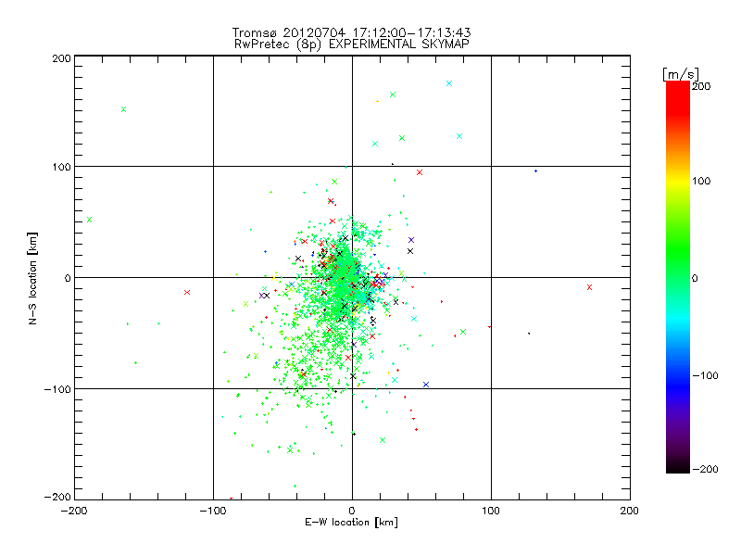Screen dimensions: 741x556
Task: Select the red X marker just below the 100 km gridline
Action: 420,172
